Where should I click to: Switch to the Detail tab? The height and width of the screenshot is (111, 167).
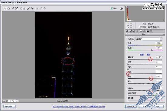point(134,31)
